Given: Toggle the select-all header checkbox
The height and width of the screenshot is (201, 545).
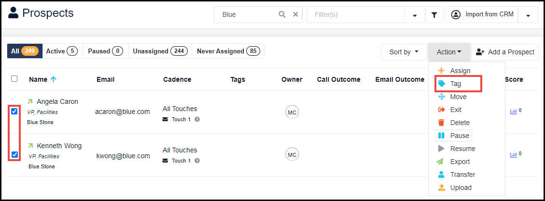Looking at the screenshot, I should [14, 78].
